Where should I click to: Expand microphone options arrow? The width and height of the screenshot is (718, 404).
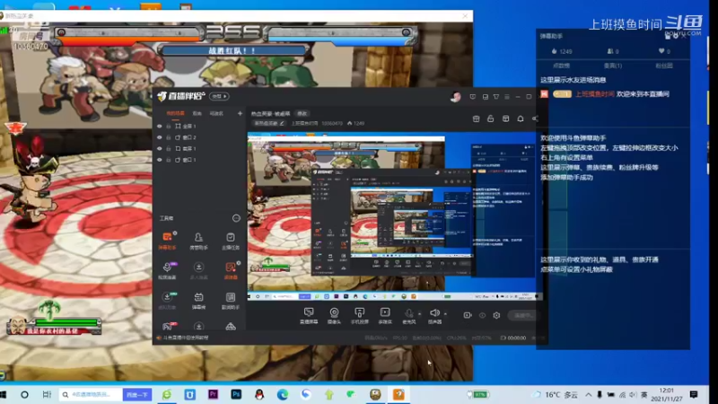[x=419, y=314]
